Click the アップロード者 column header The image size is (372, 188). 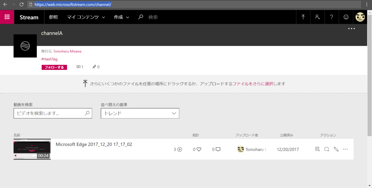click(x=247, y=135)
